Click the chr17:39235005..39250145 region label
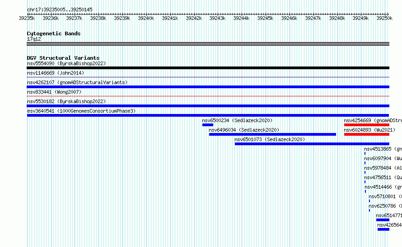402x247 pixels. [x=60, y=9]
